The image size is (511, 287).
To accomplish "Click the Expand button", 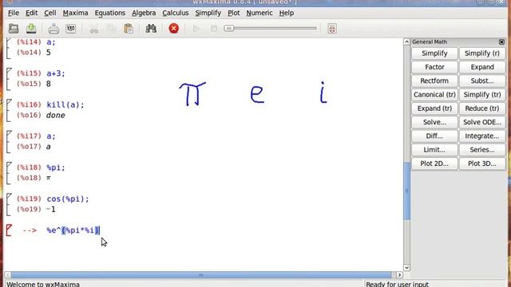I will click(482, 67).
